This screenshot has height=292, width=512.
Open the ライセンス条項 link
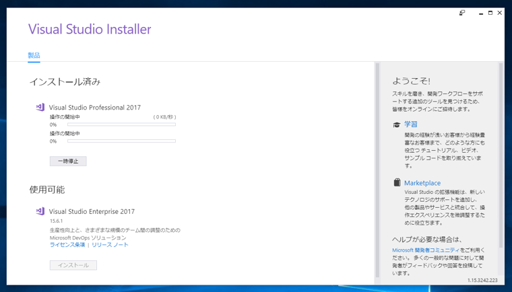[x=67, y=245]
